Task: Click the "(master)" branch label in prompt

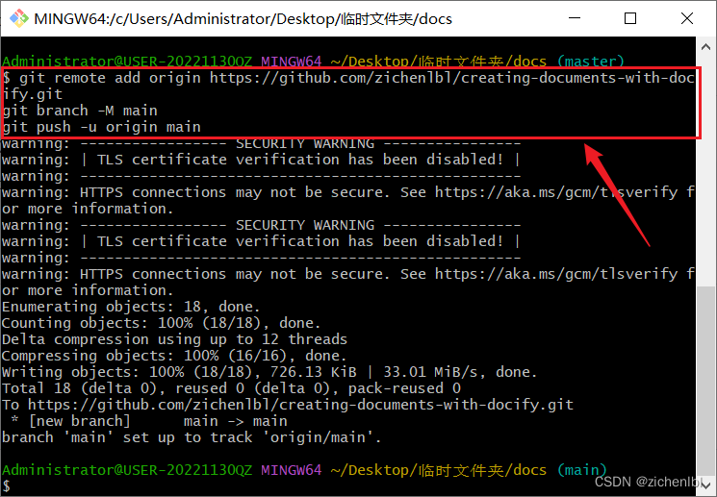Action: [590, 62]
